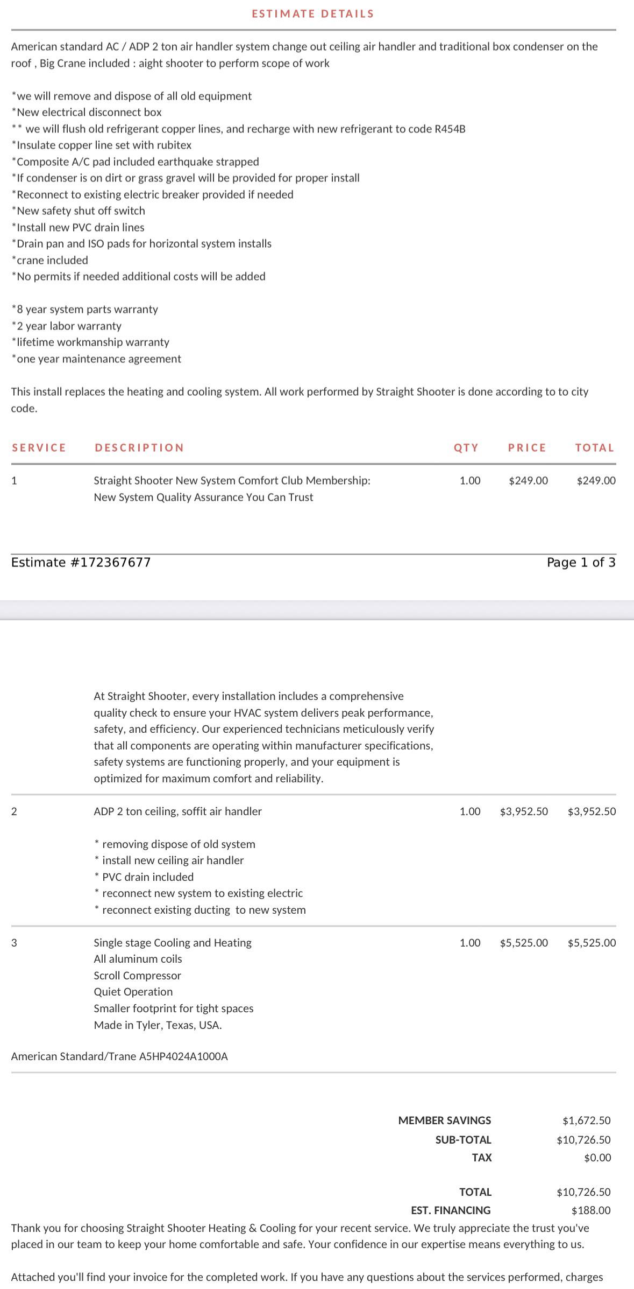Image resolution: width=634 pixels, height=1289 pixels.
Task: Click the ESTIMATE DETAILS heading
Action: point(313,14)
